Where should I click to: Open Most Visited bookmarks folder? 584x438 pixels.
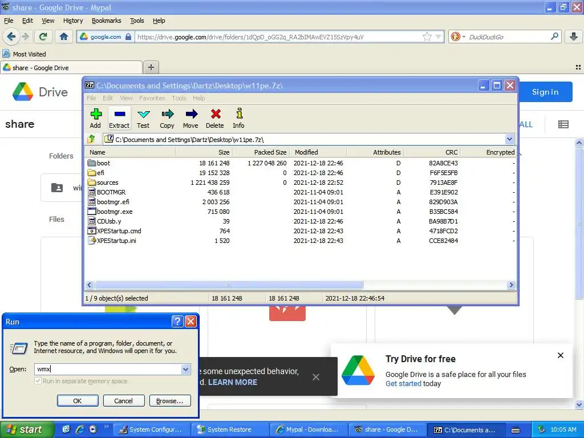click(24, 54)
